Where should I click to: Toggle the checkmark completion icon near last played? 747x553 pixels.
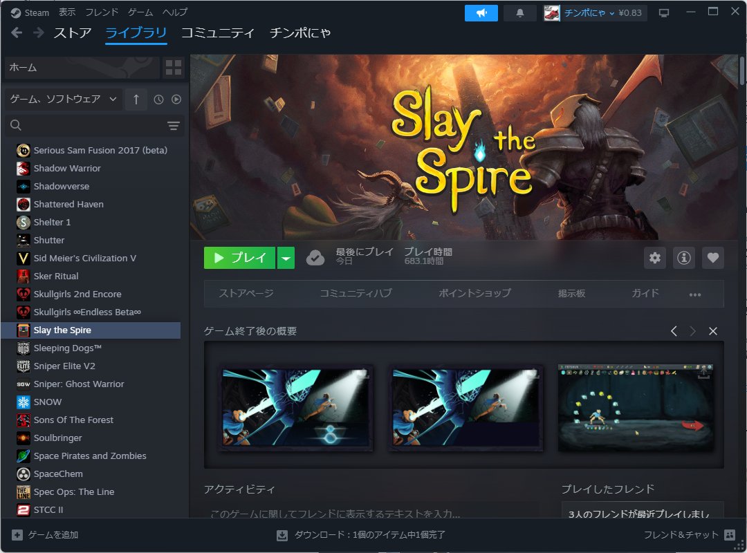(x=315, y=257)
